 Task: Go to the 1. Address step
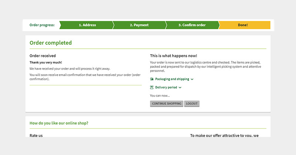(87, 25)
